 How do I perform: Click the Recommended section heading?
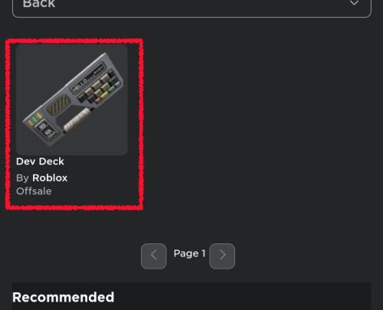64,297
